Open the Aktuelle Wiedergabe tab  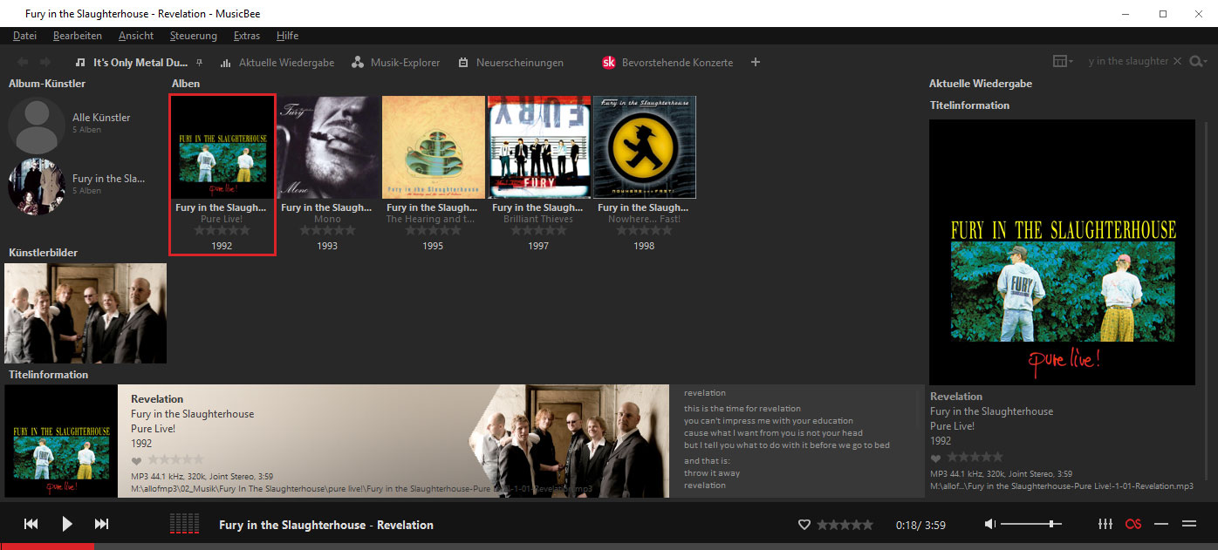coord(276,63)
